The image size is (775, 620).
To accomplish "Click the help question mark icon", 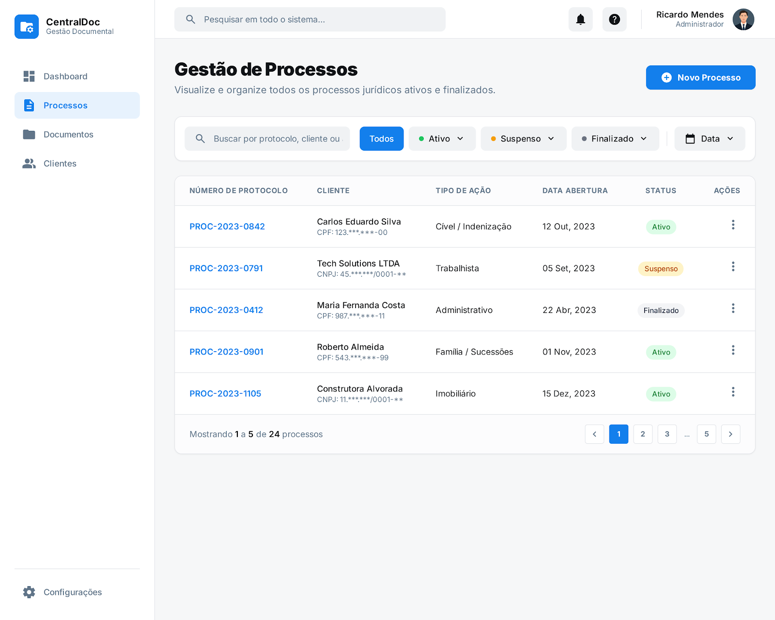I will coord(614,19).
